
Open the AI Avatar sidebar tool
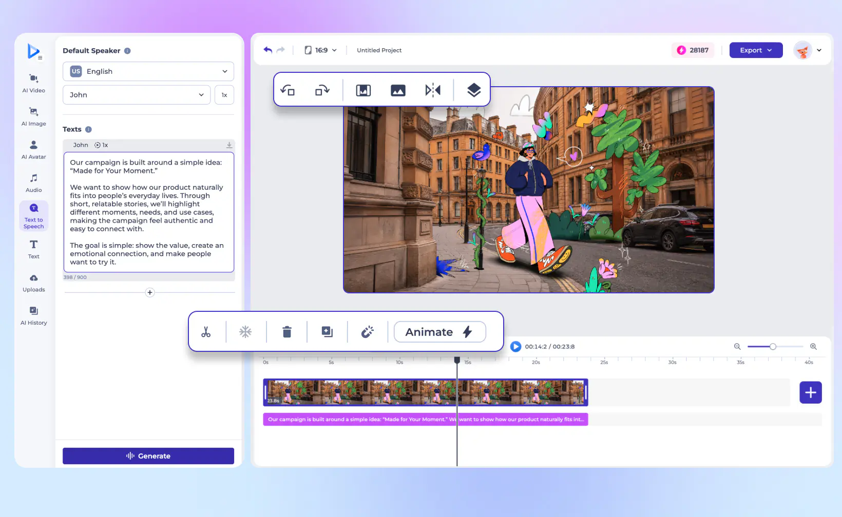tap(34, 150)
